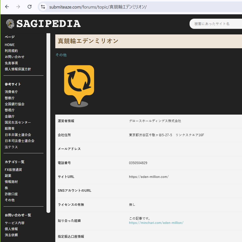
Task: Reload the page with refresh icon
Action: pyautogui.click(x=29, y=7)
